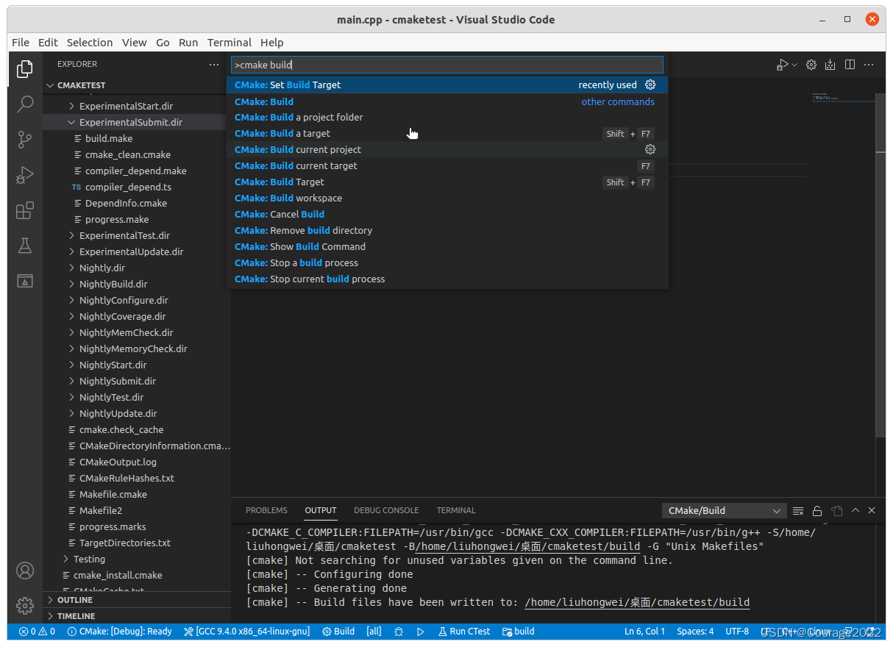Expand the Testing folder
Image resolution: width=893 pixels, height=647 pixels.
pyautogui.click(x=65, y=560)
